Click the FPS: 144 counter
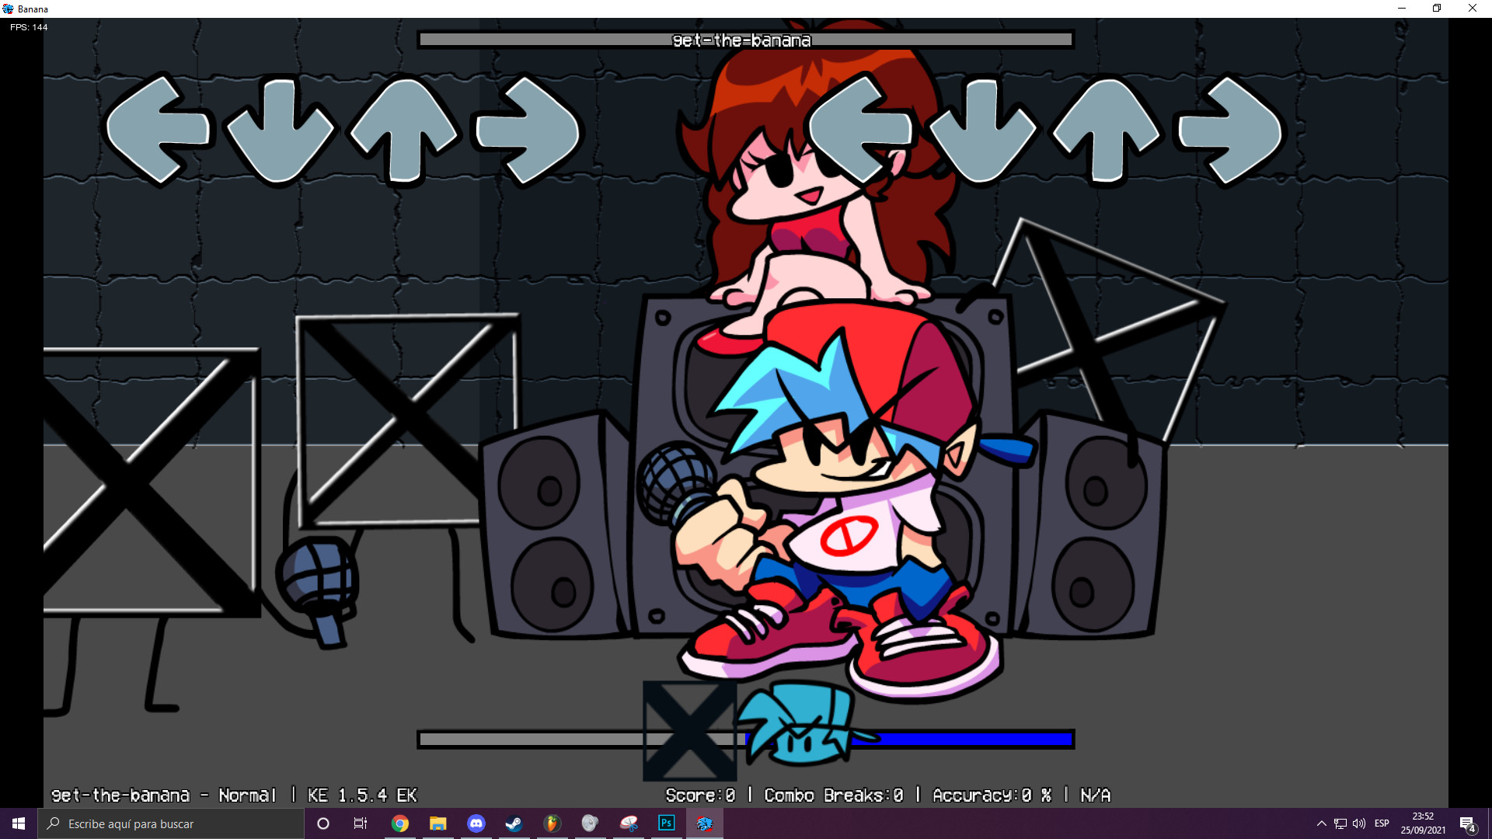 [x=29, y=27]
